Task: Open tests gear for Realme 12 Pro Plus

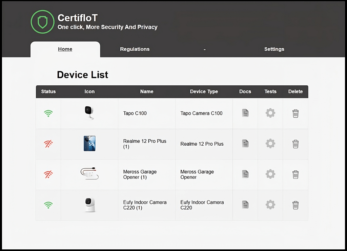Action: (x=270, y=144)
